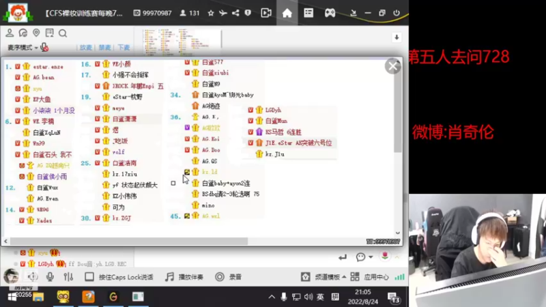546x307 pixels.
Task: Click the speaker volume icon in bottom bar
Action: point(32,277)
